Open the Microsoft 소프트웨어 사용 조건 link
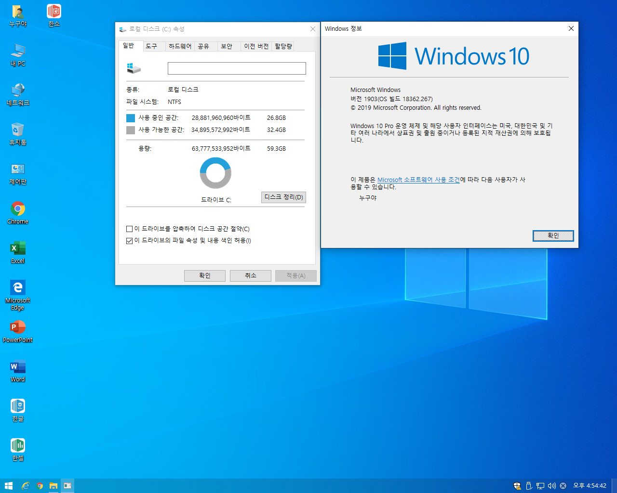The height and width of the screenshot is (493, 617). click(418, 180)
